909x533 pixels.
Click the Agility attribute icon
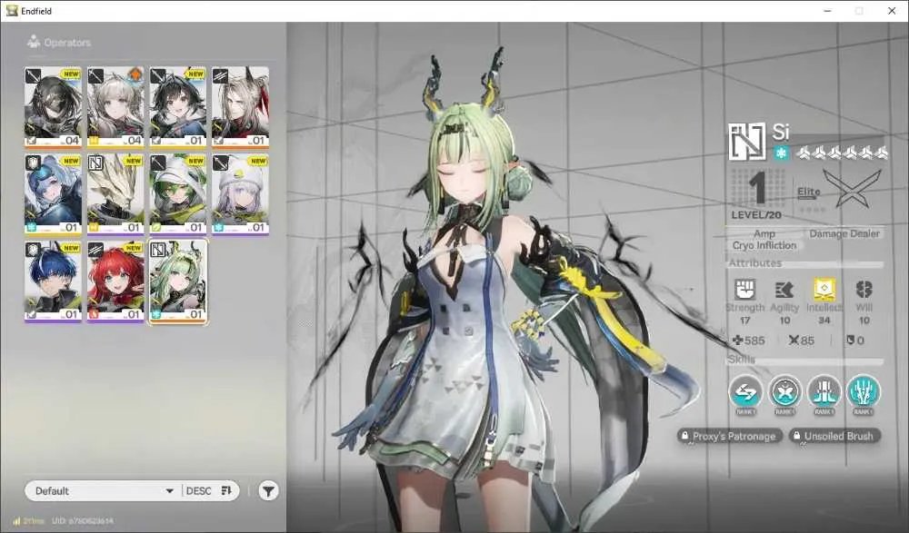(784, 290)
